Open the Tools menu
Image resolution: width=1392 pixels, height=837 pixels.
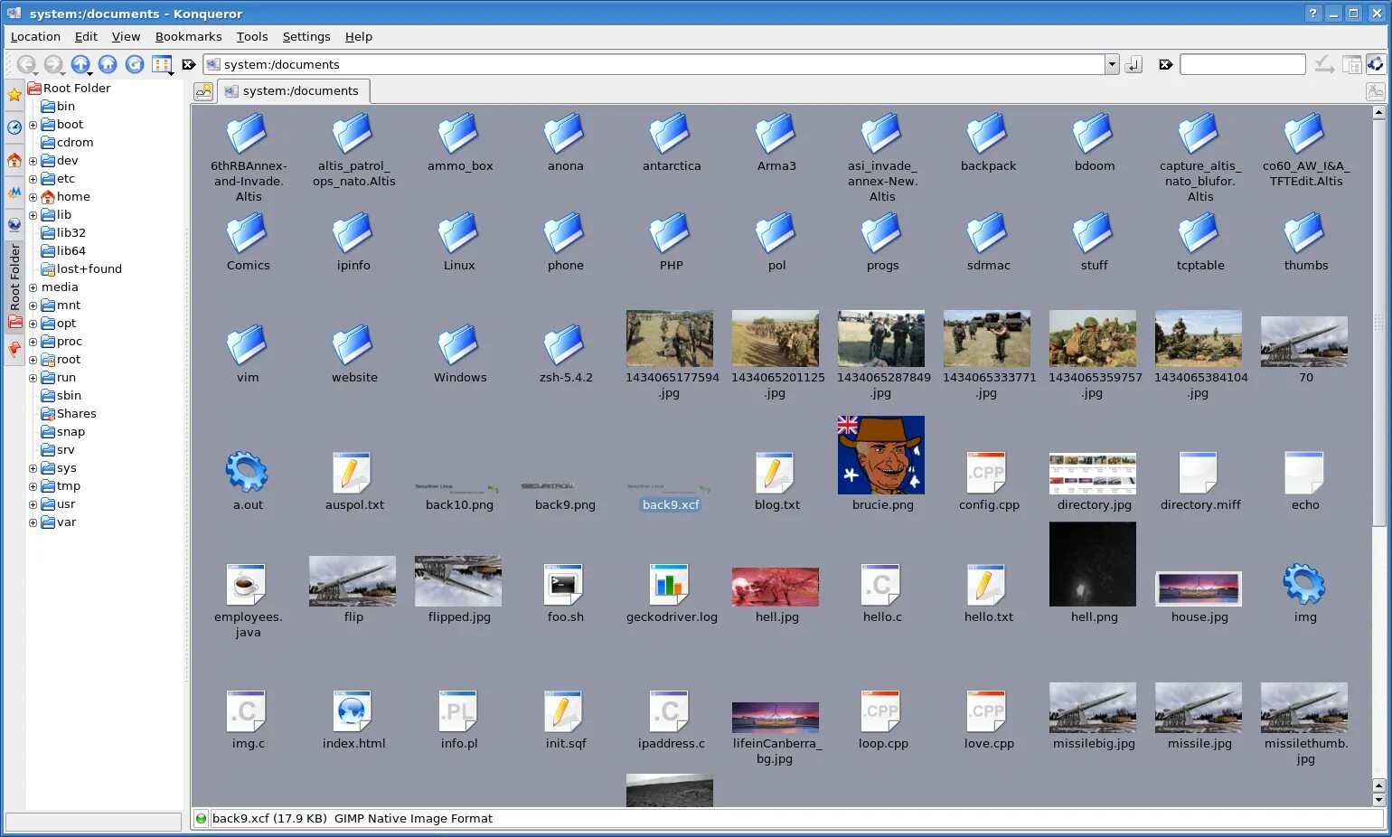[252, 36]
